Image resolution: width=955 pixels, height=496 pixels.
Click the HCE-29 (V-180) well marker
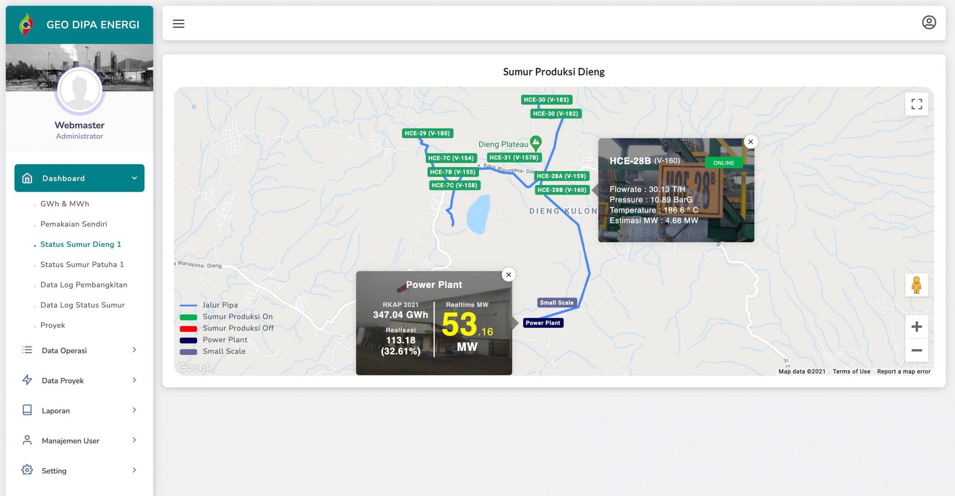click(428, 133)
